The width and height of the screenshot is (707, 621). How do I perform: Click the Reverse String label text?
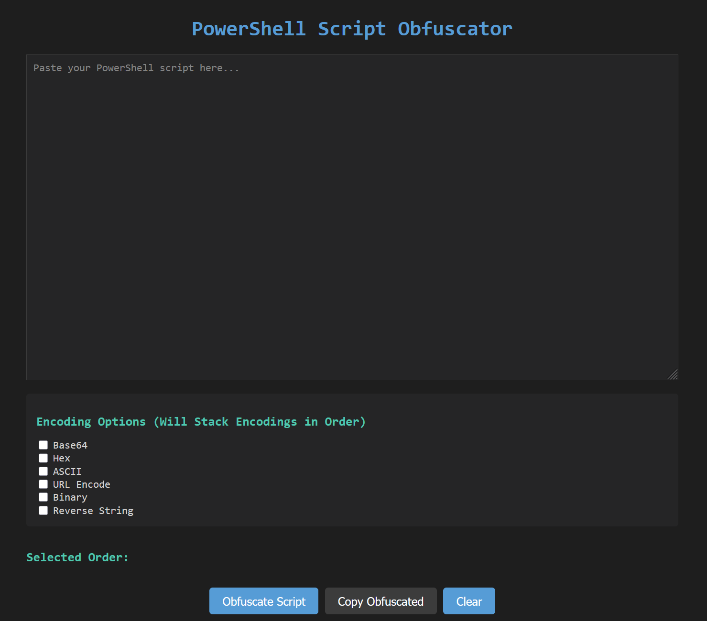click(x=93, y=511)
